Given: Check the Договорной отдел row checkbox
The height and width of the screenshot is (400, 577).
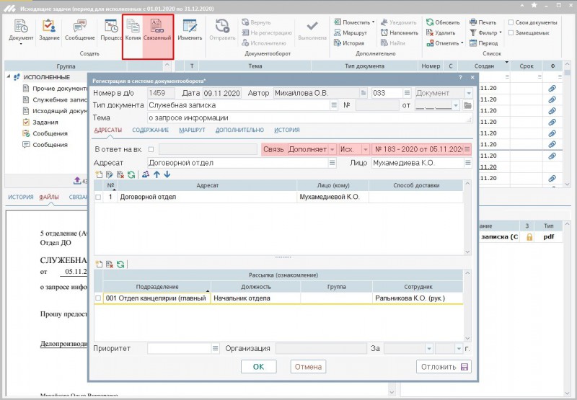Looking at the screenshot, I should [99, 196].
